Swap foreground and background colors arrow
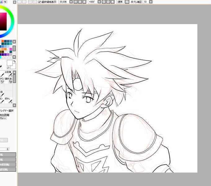 [14, 62]
